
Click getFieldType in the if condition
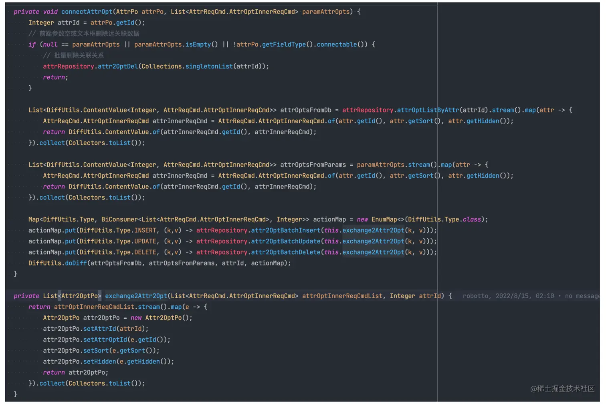(x=284, y=44)
